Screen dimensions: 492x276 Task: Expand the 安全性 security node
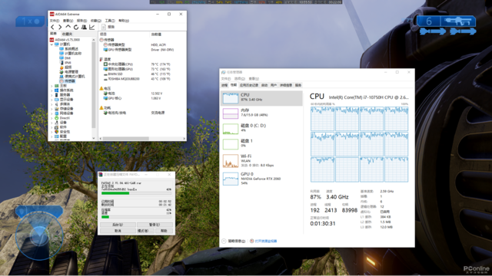point(52,132)
